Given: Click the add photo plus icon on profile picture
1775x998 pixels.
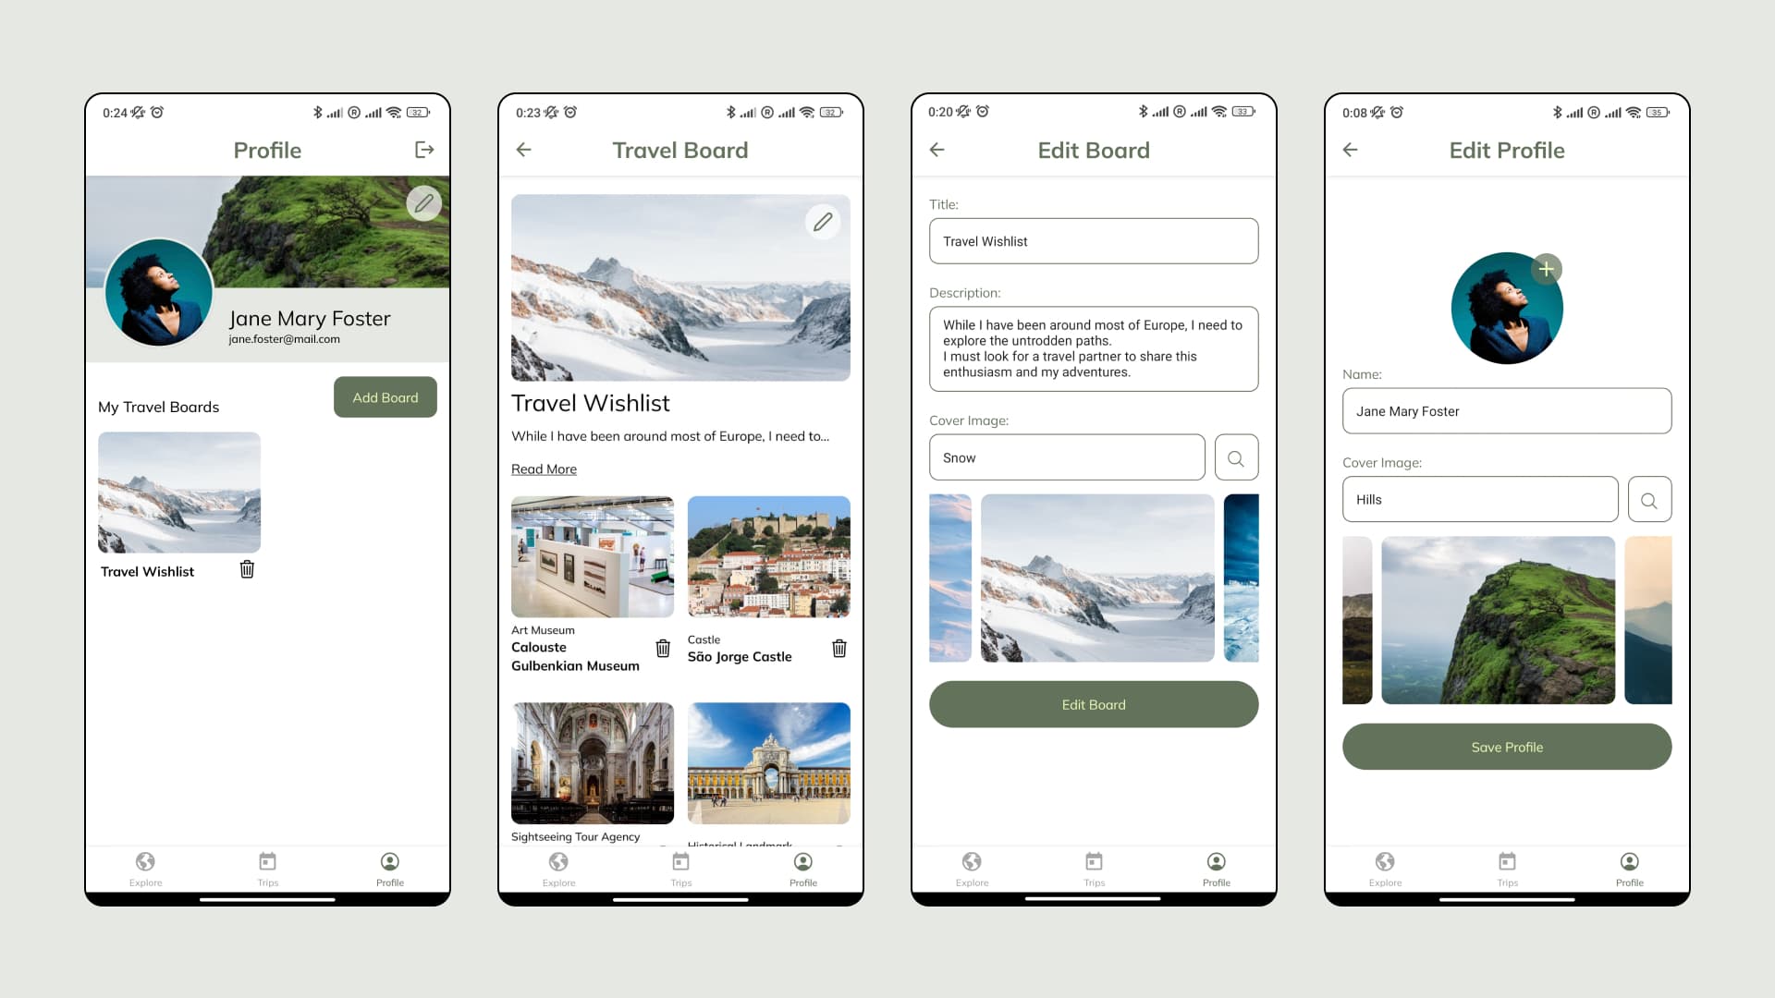Looking at the screenshot, I should tap(1549, 268).
